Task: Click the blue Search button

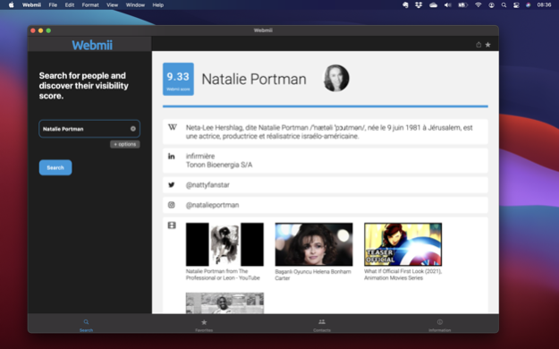Action: tap(55, 167)
